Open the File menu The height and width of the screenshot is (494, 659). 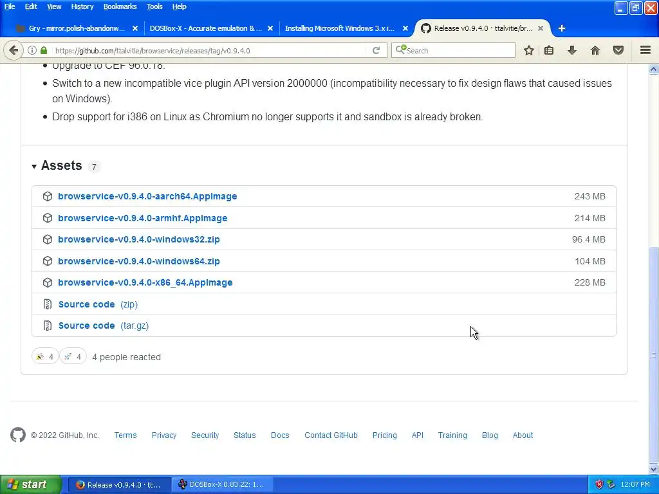[x=10, y=6]
